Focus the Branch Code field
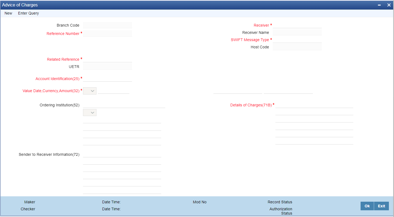 [x=108, y=25]
